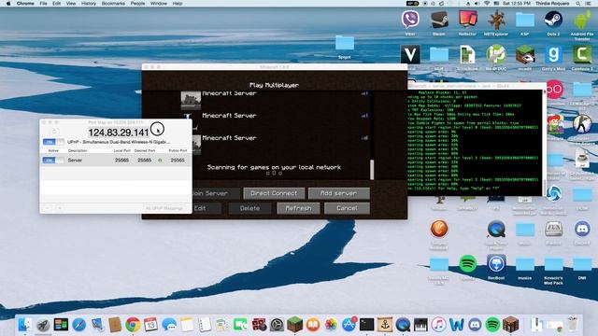Click the Delete button in Minecraft

pos(249,208)
